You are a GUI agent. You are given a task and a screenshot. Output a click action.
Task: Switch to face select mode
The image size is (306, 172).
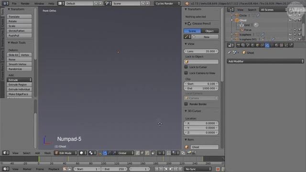pos(147,153)
